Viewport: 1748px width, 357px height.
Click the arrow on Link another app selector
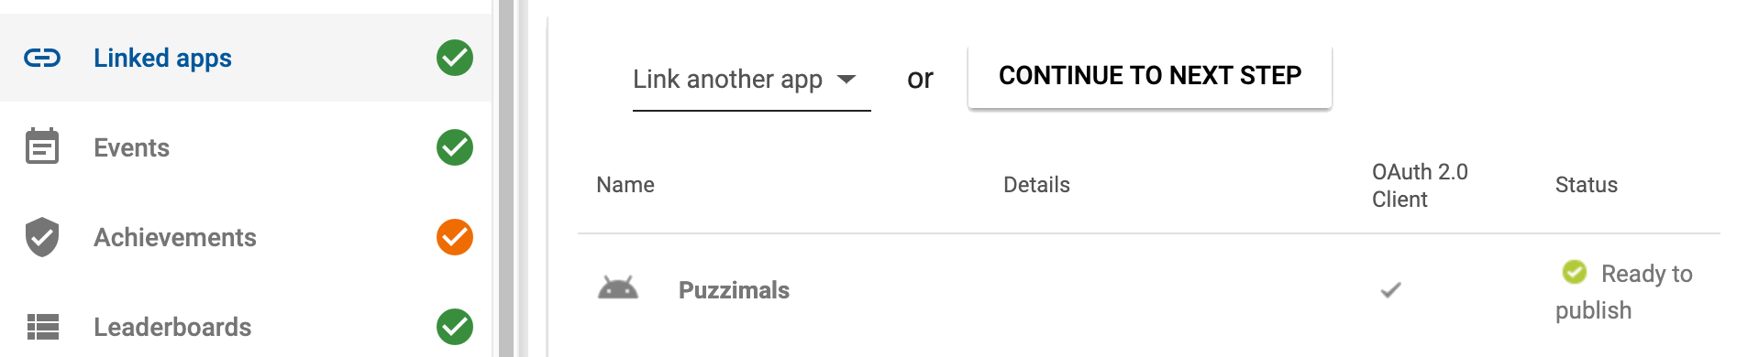click(847, 80)
